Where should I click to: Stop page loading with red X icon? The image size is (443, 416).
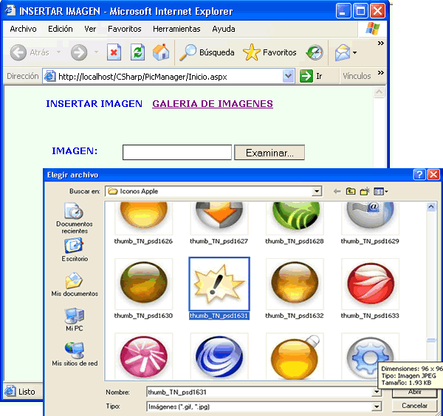[114, 52]
